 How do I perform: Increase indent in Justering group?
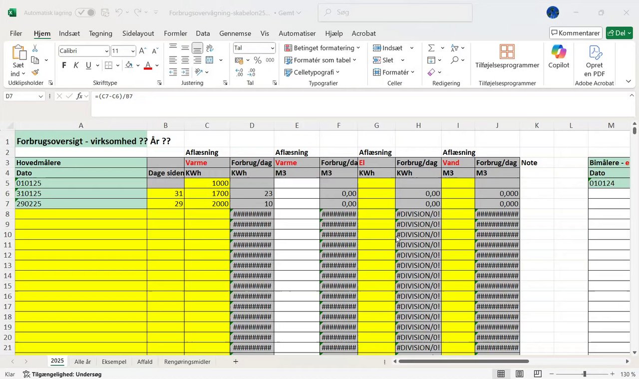pyautogui.click(x=185, y=72)
